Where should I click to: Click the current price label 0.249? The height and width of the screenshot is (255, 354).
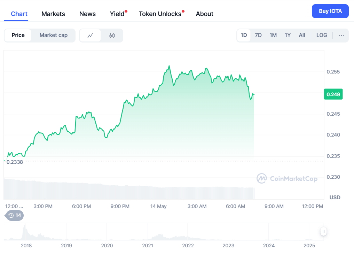pyautogui.click(x=333, y=94)
